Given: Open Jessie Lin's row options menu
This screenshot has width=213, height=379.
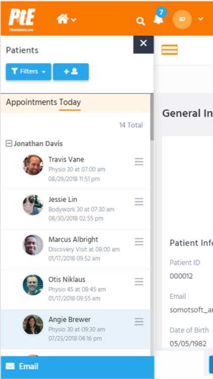Looking at the screenshot, I should pyautogui.click(x=139, y=202).
